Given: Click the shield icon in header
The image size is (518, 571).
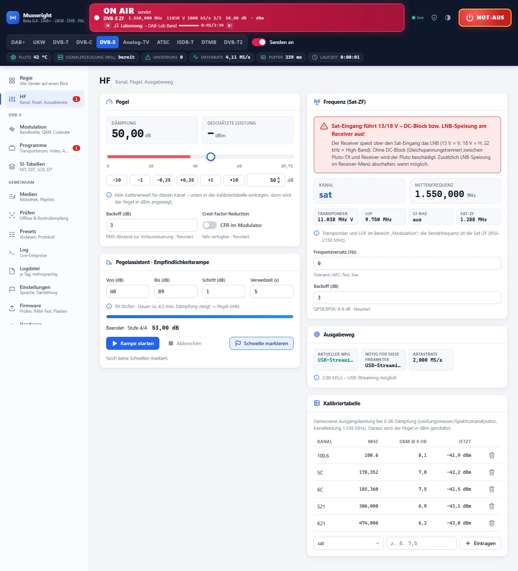Looking at the screenshot, I should point(434,18).
